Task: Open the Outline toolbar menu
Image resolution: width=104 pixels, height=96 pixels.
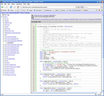Action: pos(56,10)
